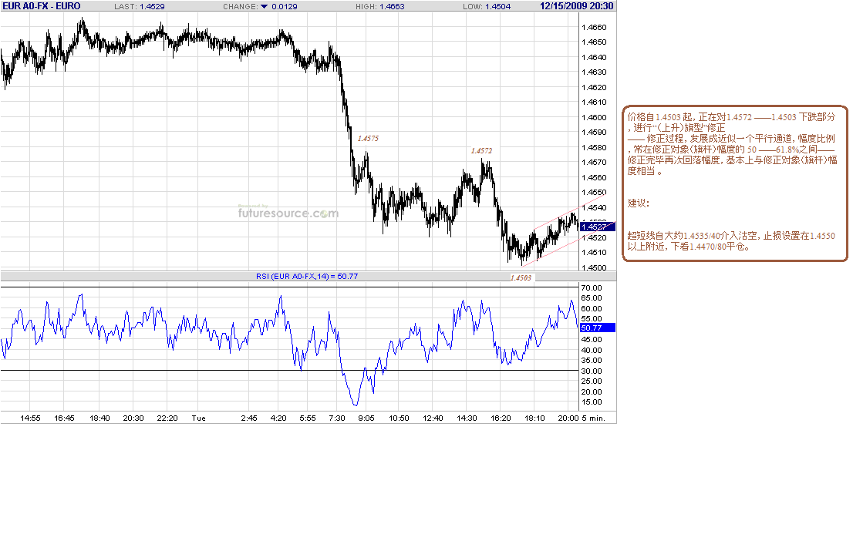The width and height of the screenshot is (853, 551).
Task: Click the blue down-arrow beside CHANGE
Action: coord(264,6)
